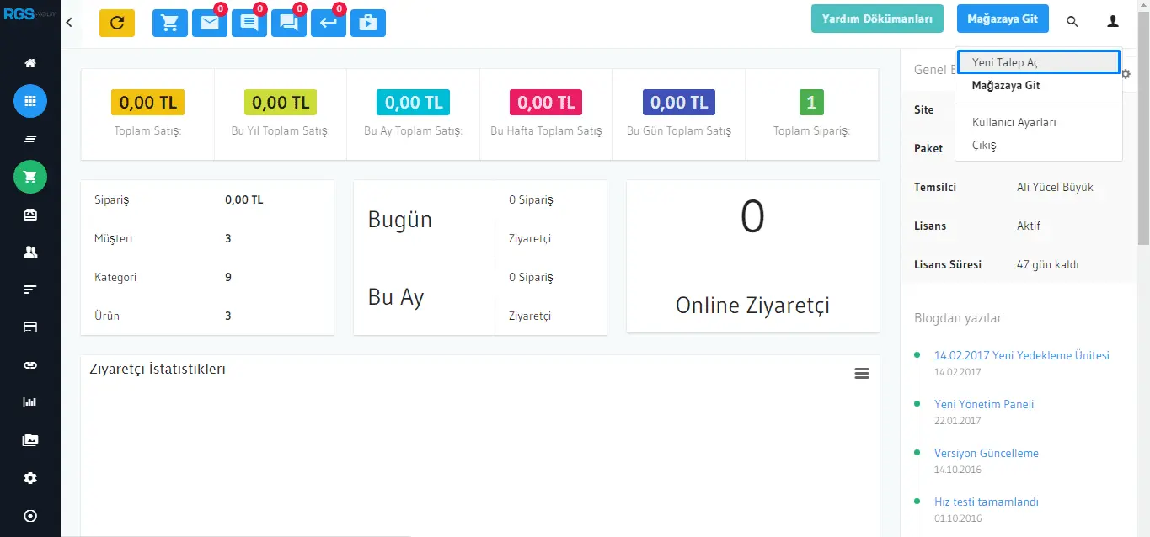
Task: Collapse the sidebar with the left chevron
Action: 69,23
